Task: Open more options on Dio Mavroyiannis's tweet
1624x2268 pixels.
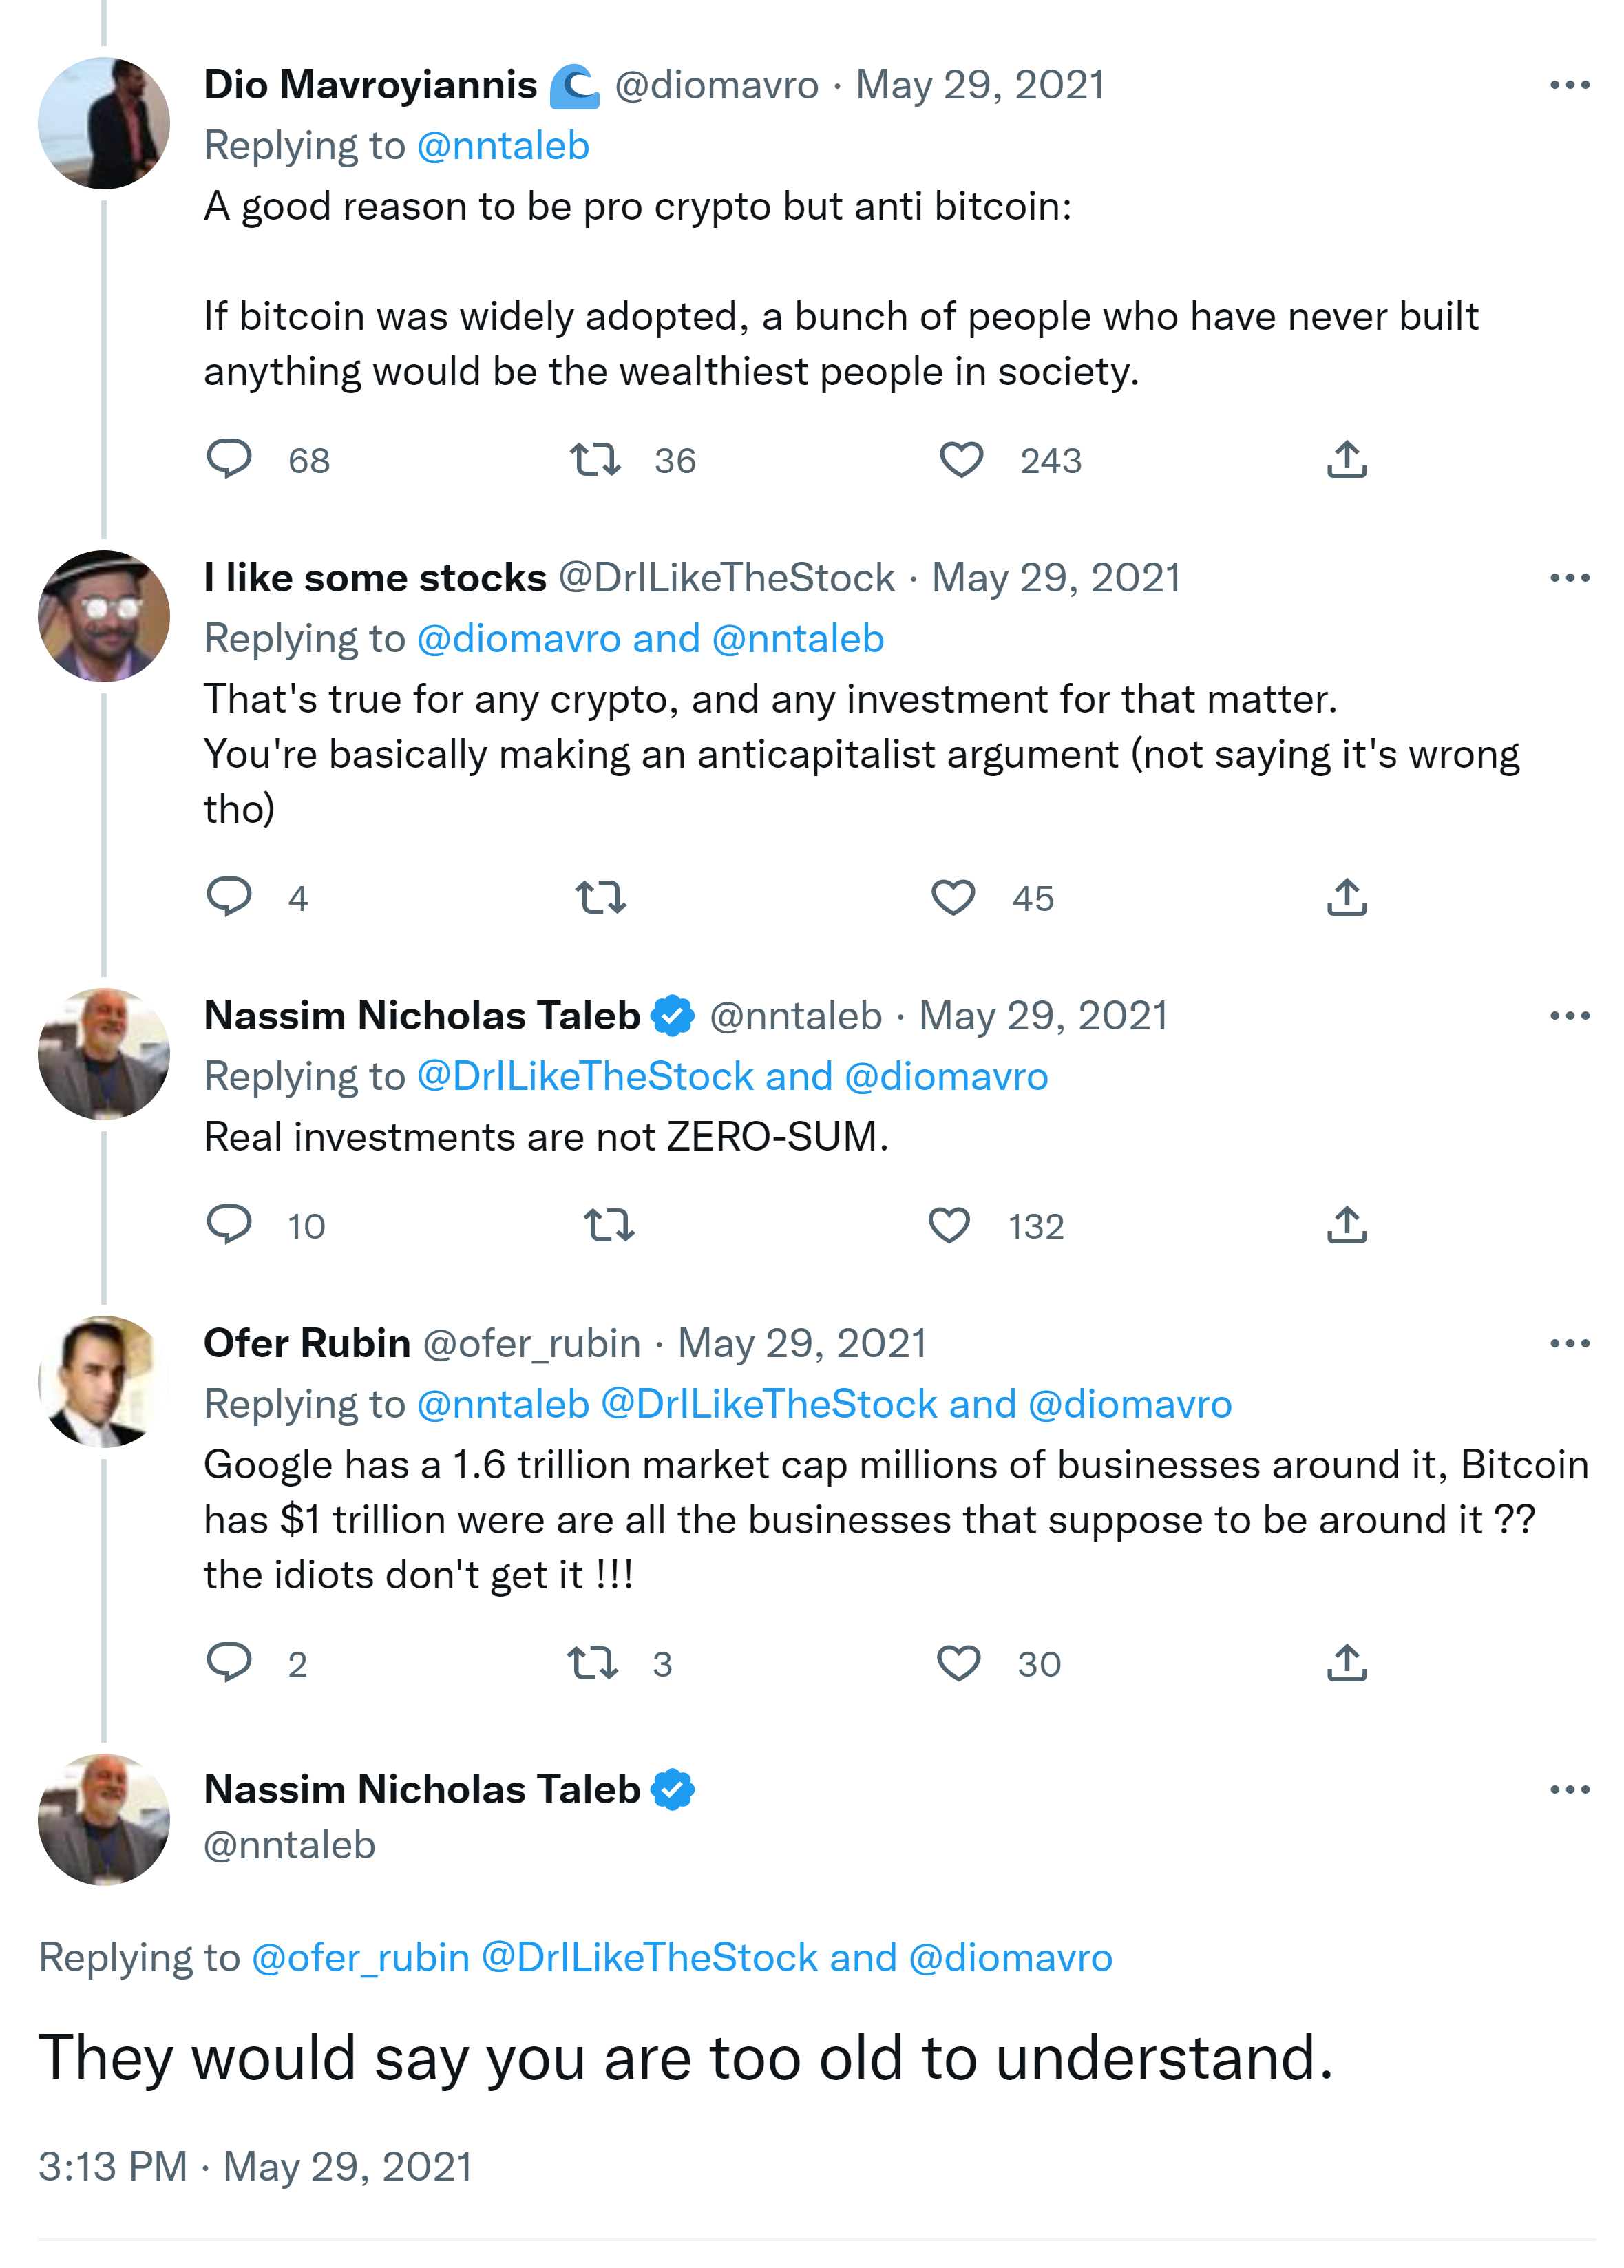Action: (x=1569, y=85)
